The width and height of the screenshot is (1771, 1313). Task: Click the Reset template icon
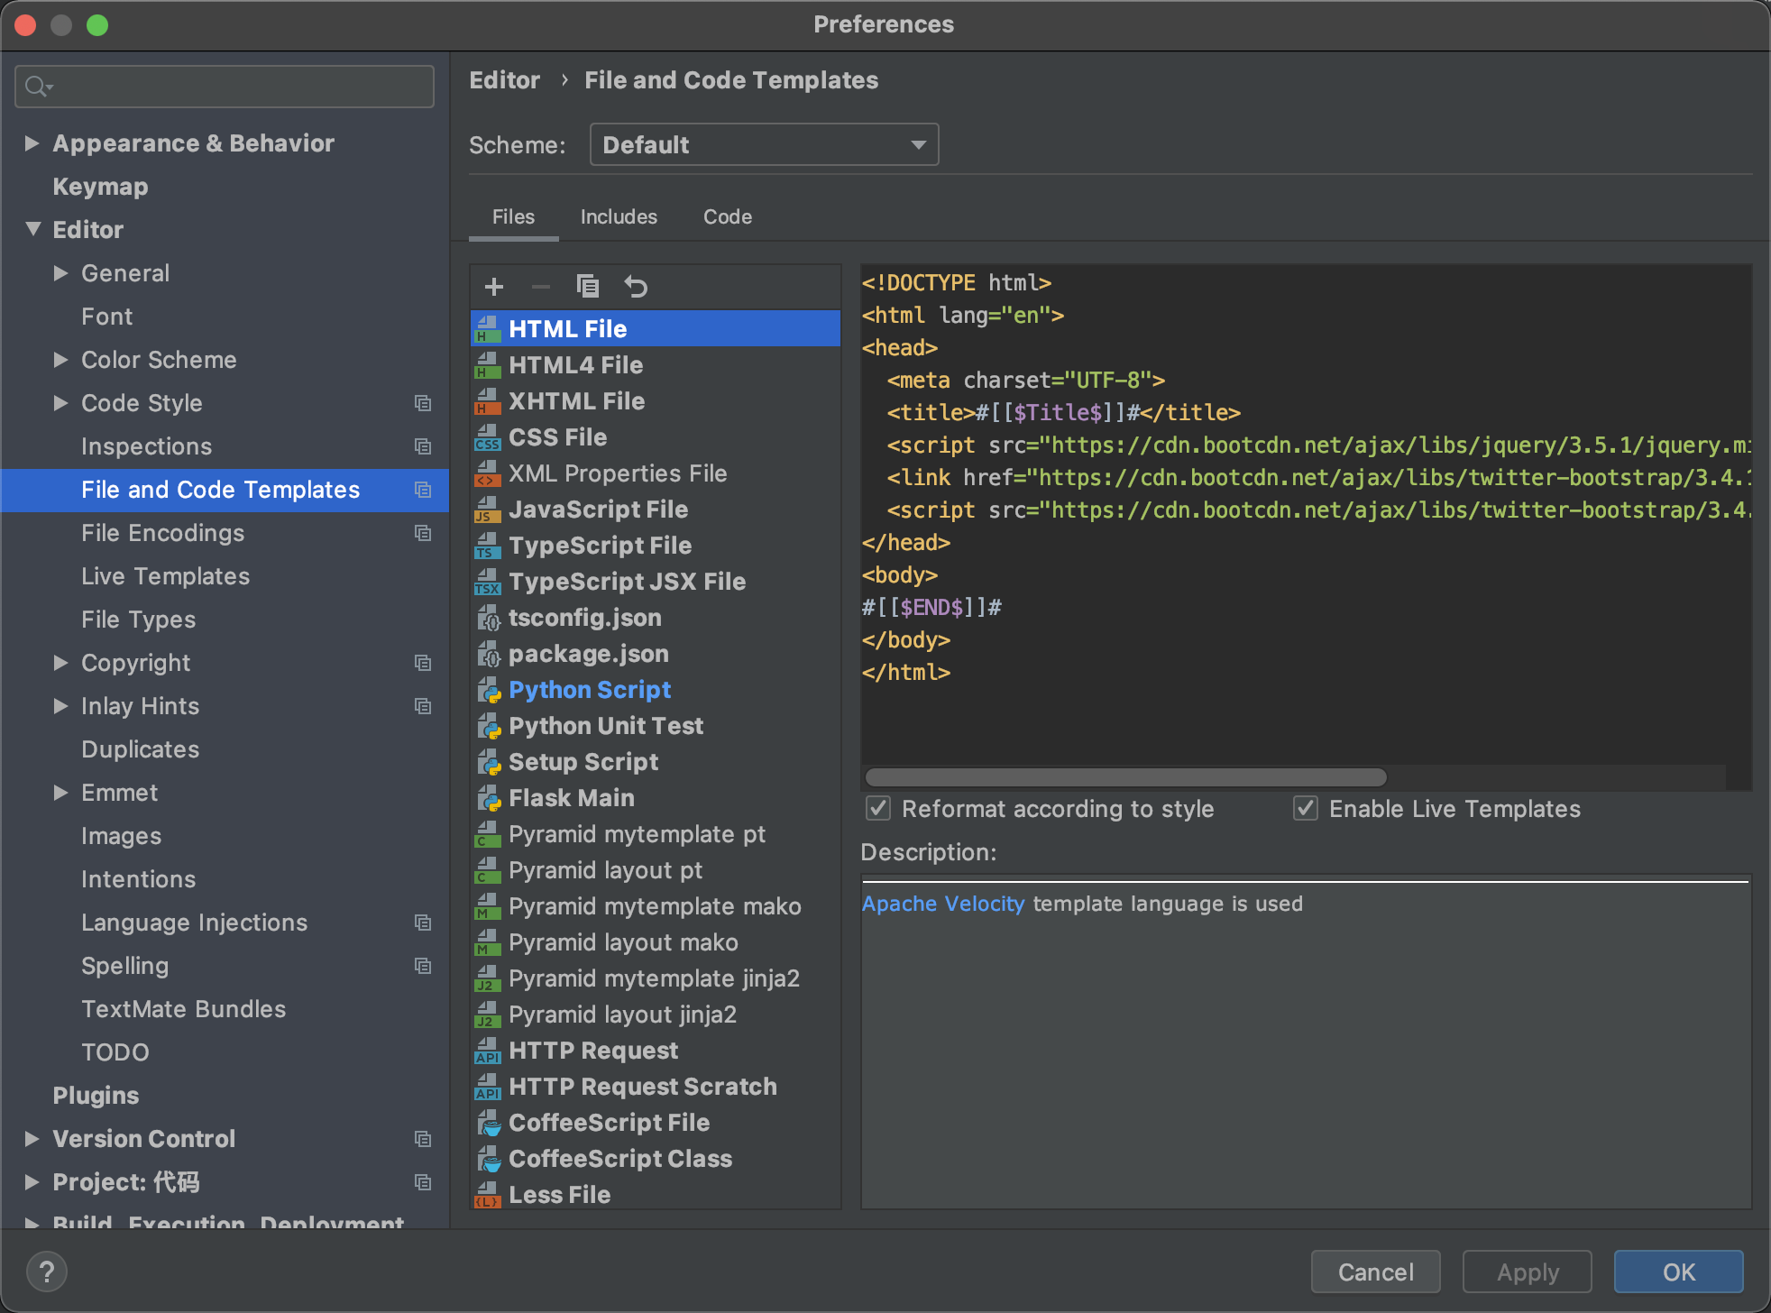pos(636,286)
